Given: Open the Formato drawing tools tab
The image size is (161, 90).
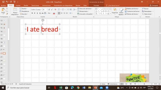Looking at the screenshot, I should (x=96, y=5).
